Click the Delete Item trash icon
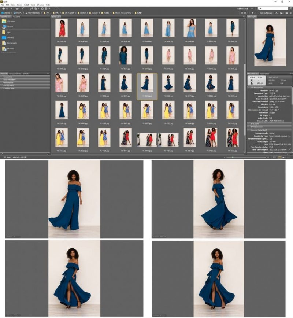 click(x=291, y=12)
